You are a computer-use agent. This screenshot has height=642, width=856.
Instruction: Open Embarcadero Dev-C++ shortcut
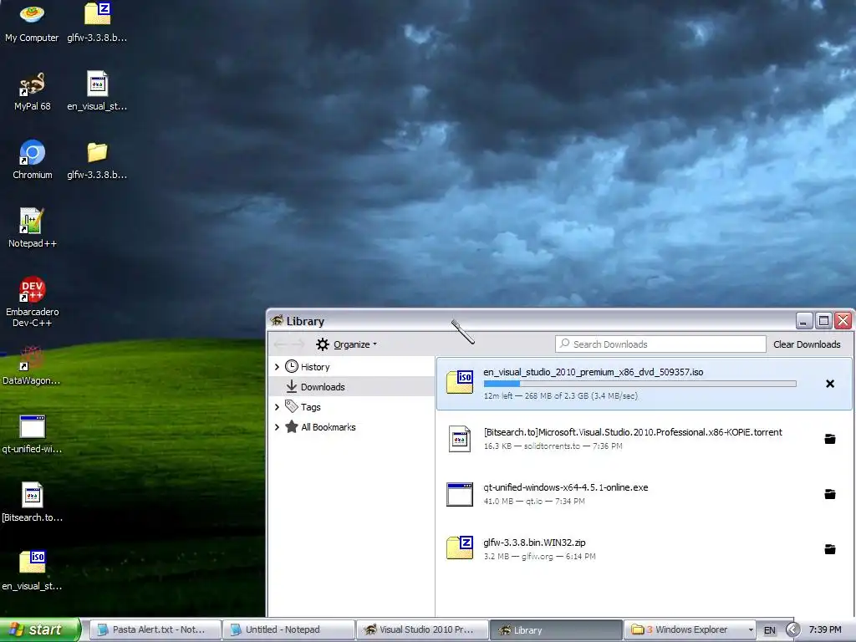(33, 301)
